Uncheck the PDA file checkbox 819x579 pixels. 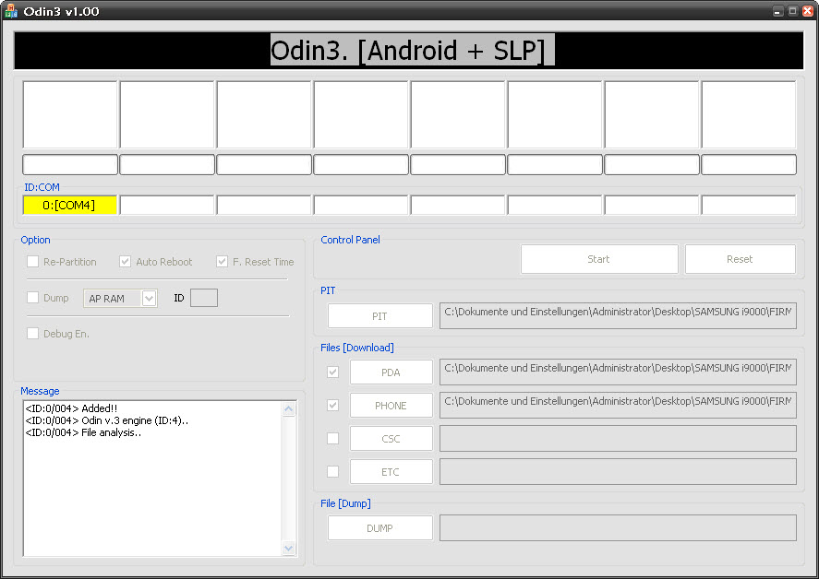tap(332, 372)
